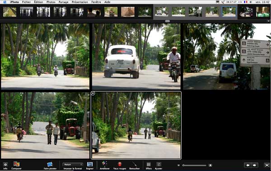Screen dimensions: 271x171
Task: Rotate photo with Faire pivoter
Action: [50, 164]
